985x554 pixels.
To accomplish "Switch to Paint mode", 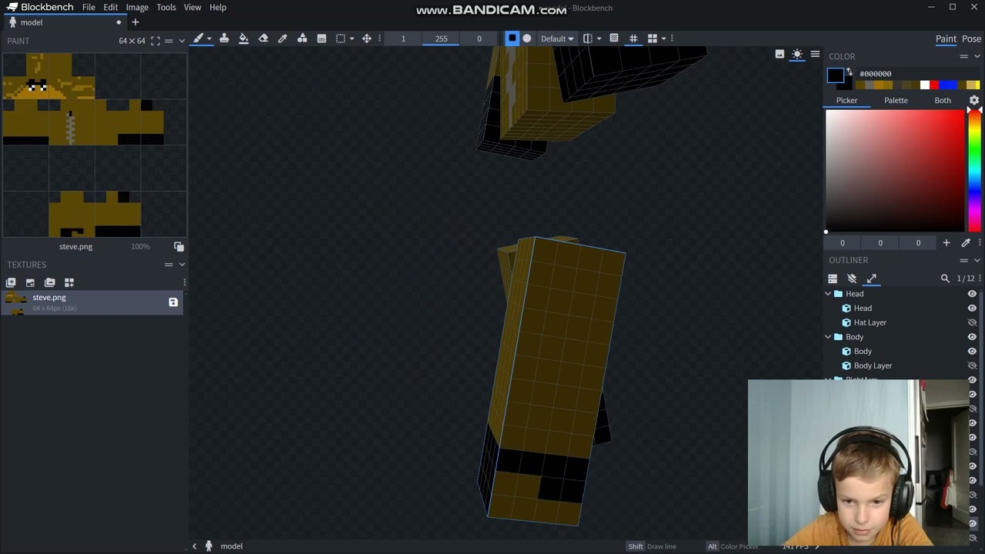I will (x=946, y=38).
